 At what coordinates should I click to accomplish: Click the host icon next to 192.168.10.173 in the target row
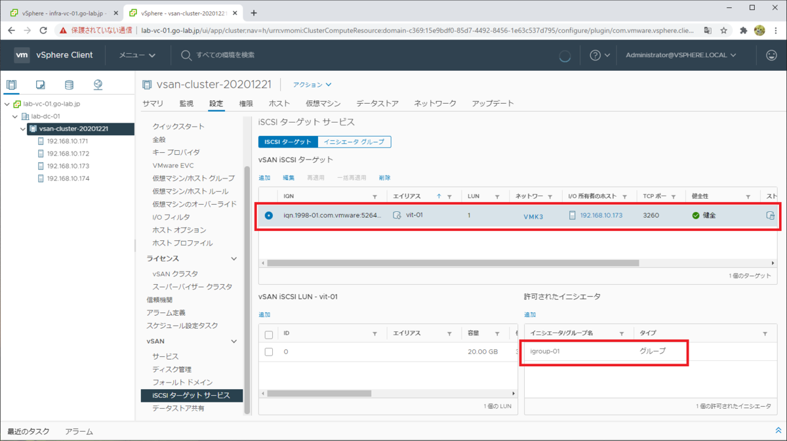pyautogui.click(x=572, y=215)
